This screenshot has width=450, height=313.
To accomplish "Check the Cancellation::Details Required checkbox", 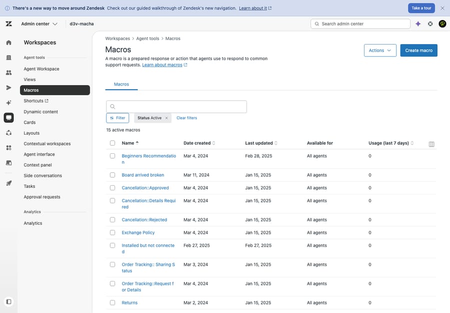I will 112,201.
